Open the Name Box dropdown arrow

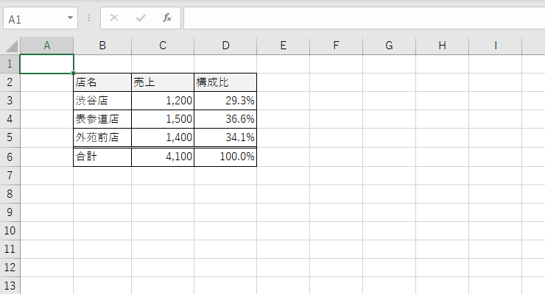70,18
